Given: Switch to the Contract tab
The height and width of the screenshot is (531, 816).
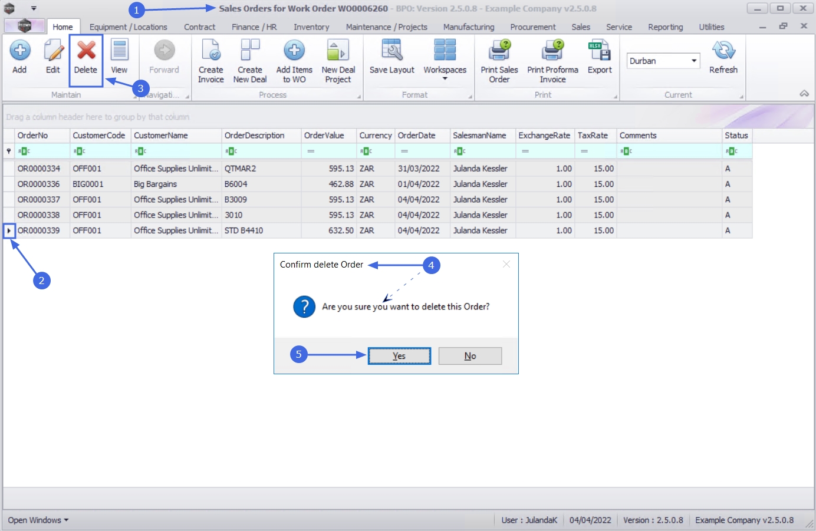Looking at the screenshot, I should (199, 27).
